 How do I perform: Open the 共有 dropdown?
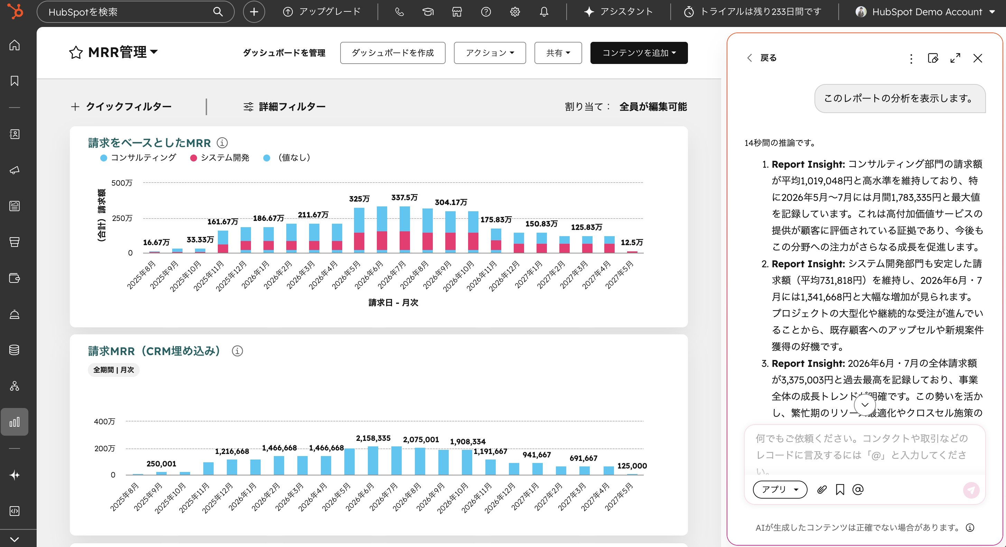click(558, 52)
